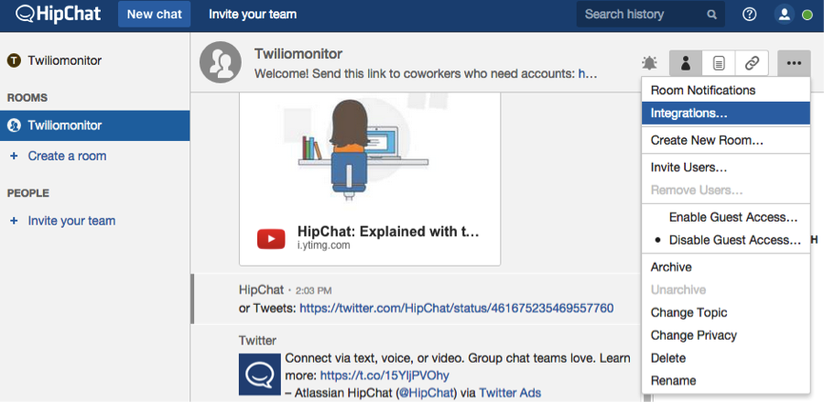The image size is (824, 402).
Task: Choose Room Notifications from the menu
Action: (x=726, y=91)
